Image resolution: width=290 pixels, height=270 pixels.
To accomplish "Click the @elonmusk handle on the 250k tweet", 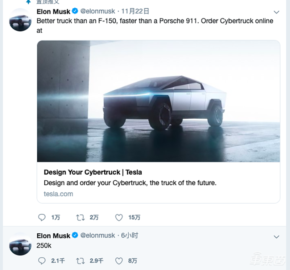I will (98, 236).
